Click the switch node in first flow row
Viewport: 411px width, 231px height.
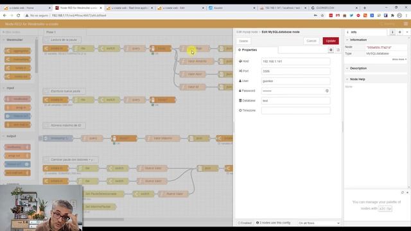coord(109,49)
